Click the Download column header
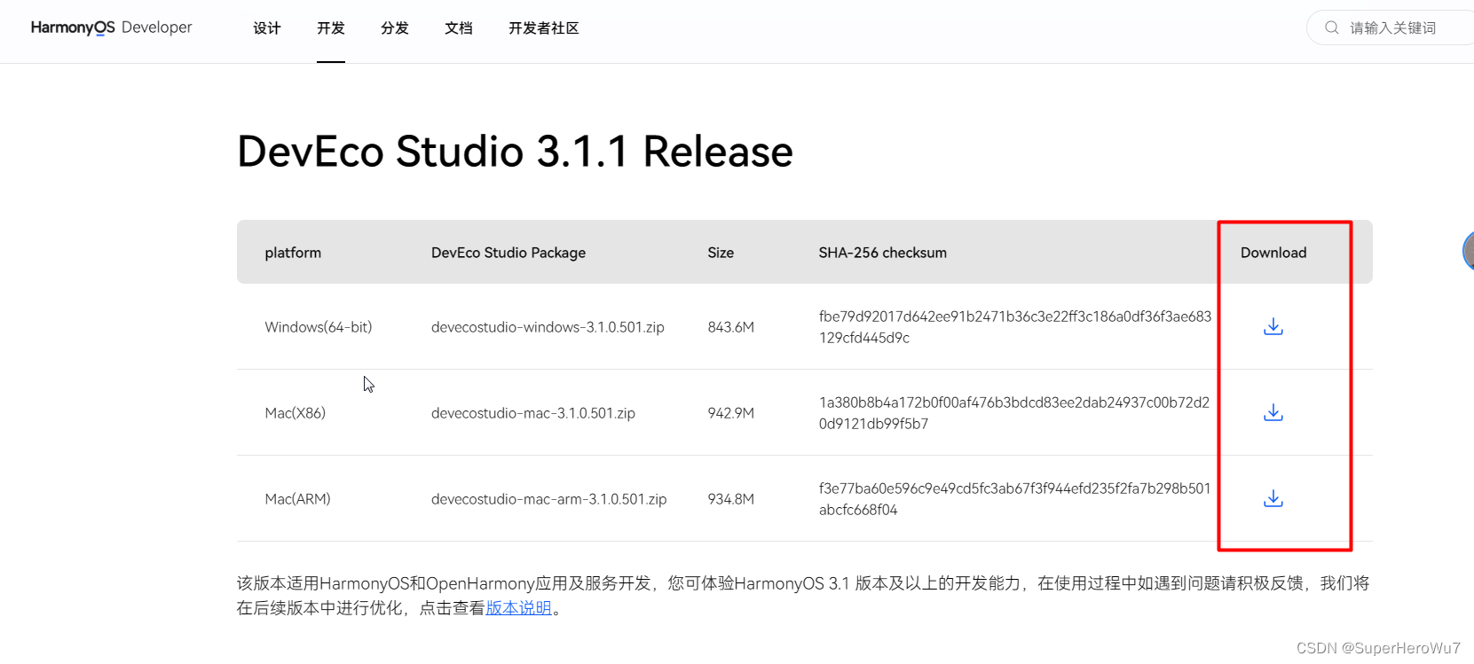This screenshot has width=1474, height=664. (1273, 253)
